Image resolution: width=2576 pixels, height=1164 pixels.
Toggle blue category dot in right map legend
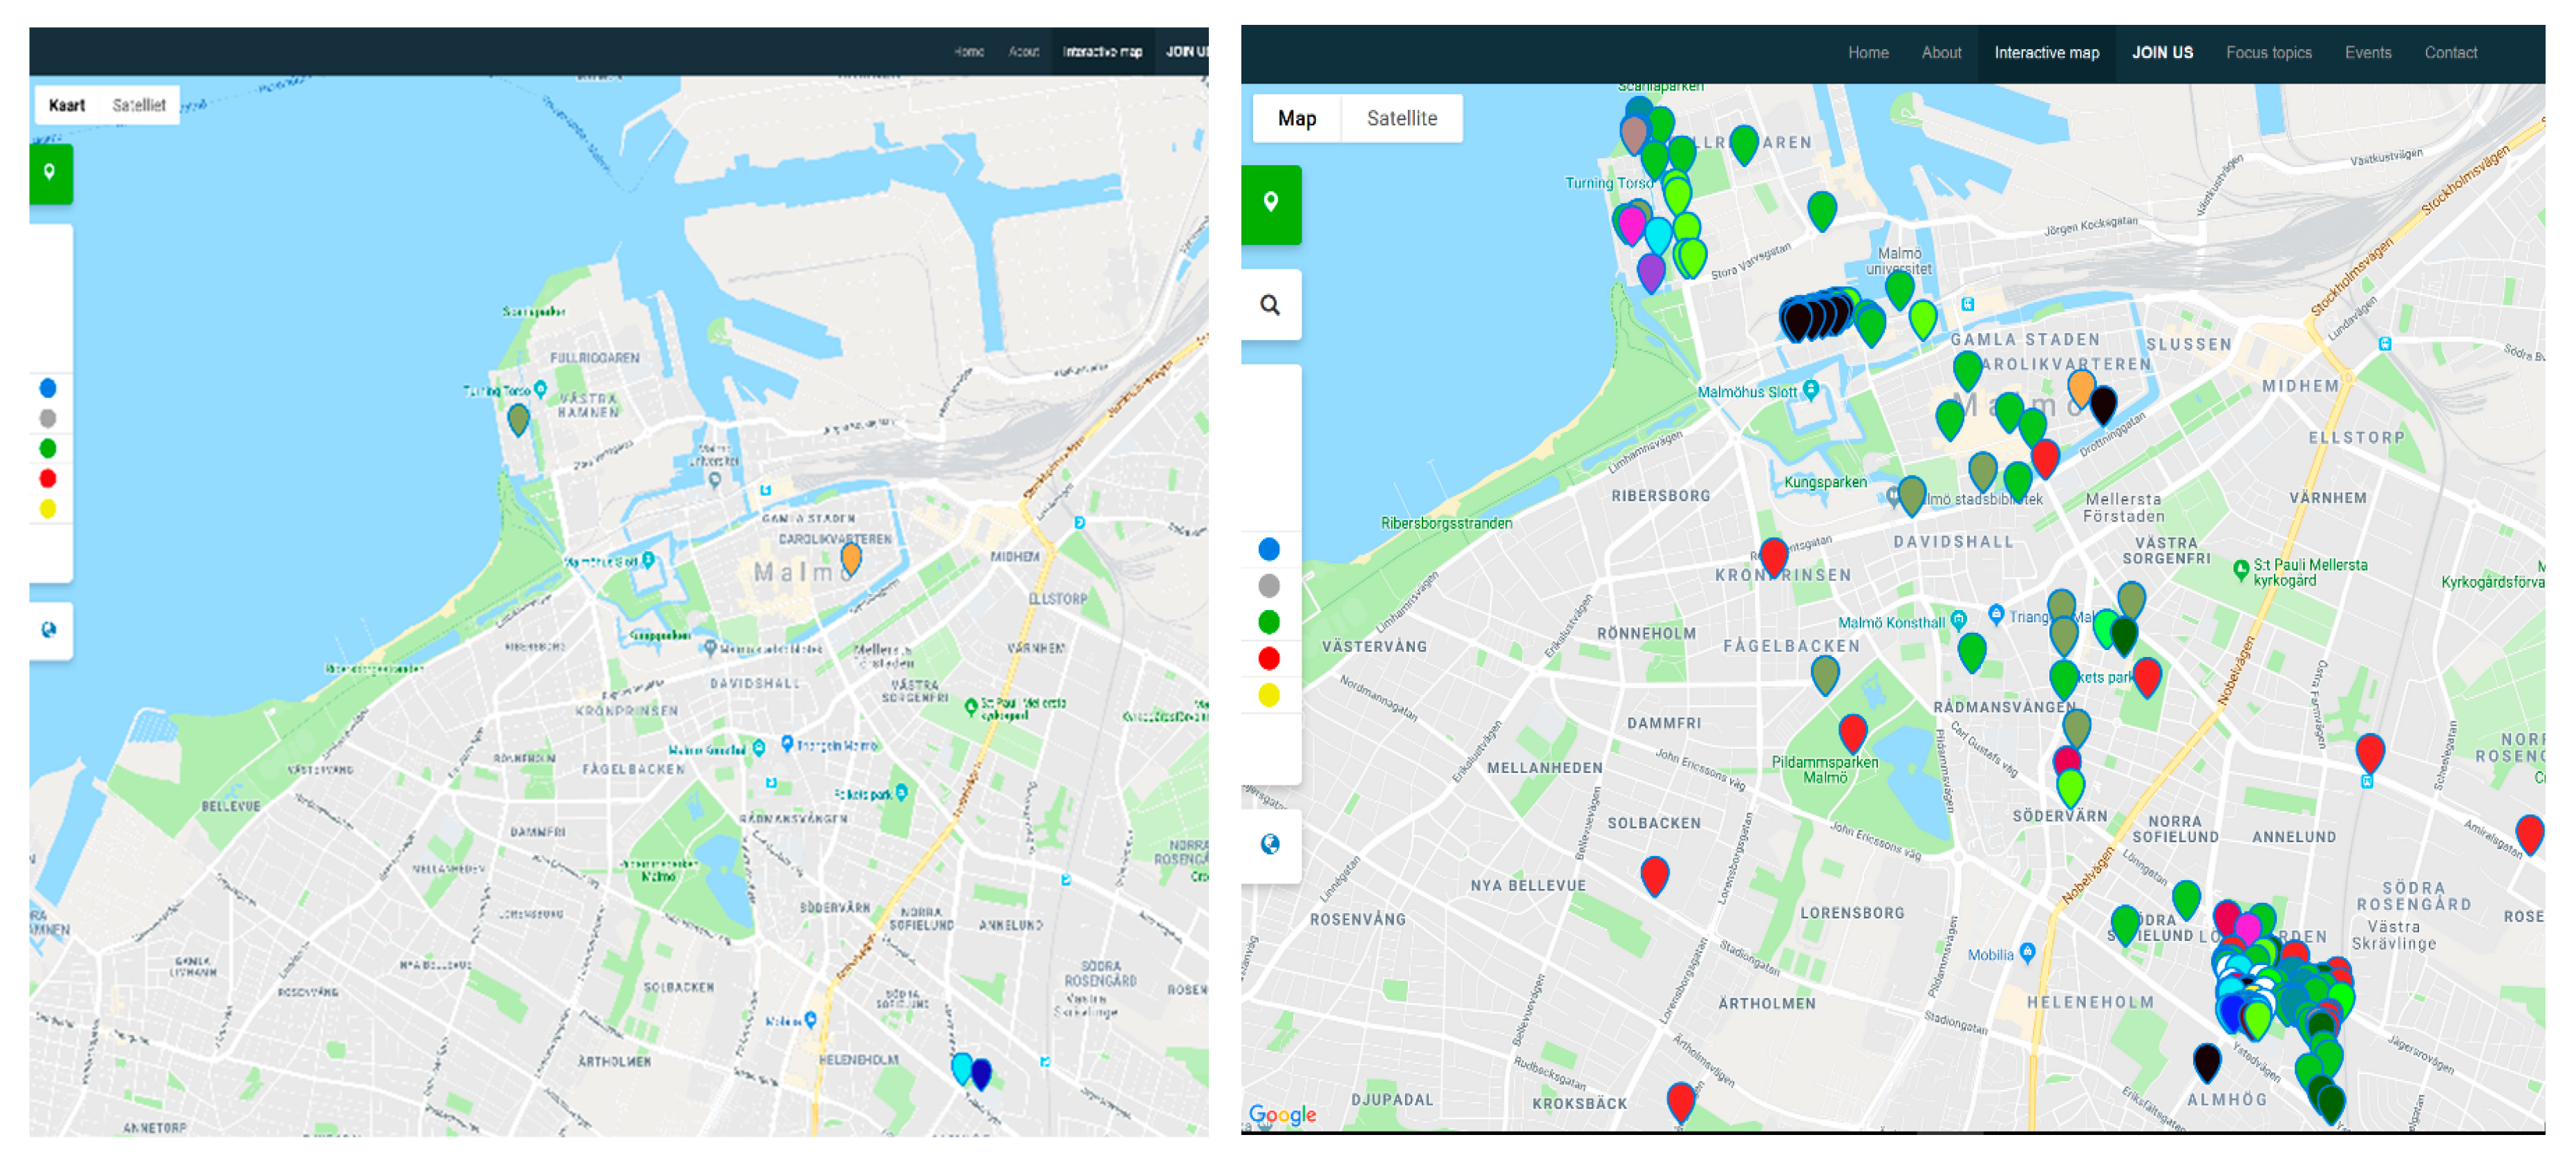click(x=1268, y=549)
